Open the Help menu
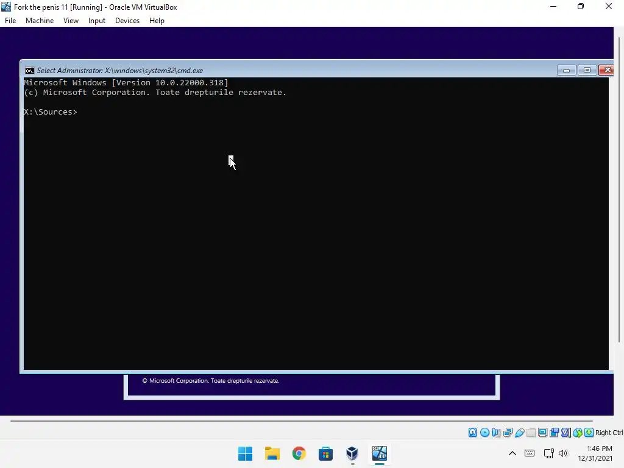This screenshot has width=624, height=468. 157,21
